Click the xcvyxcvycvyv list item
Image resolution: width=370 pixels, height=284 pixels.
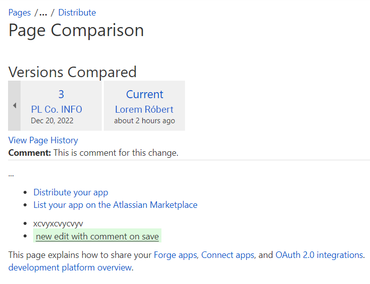(x=58, y=223)
